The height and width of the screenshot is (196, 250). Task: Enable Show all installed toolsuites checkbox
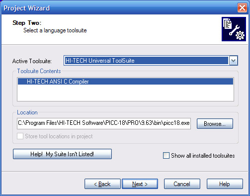tap(166, 156)
